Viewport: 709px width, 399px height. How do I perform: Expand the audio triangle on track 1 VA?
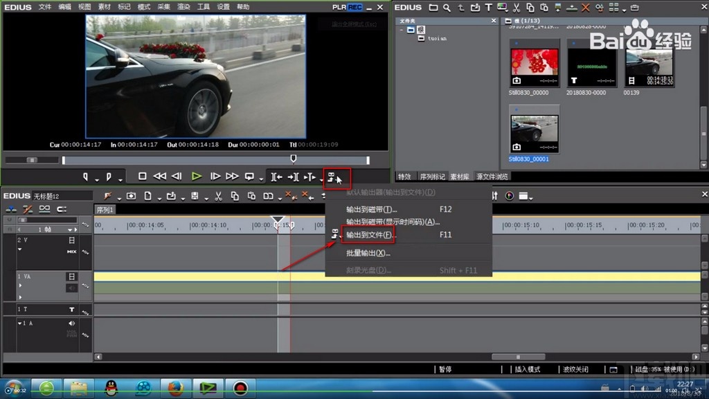20,297
